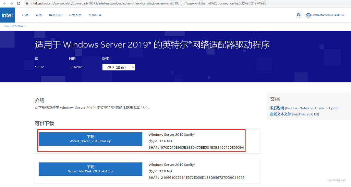Click the browser back arrow
The width and height of the screenshot is (351, 187).
pyautogui.click(x=5, y=3)
